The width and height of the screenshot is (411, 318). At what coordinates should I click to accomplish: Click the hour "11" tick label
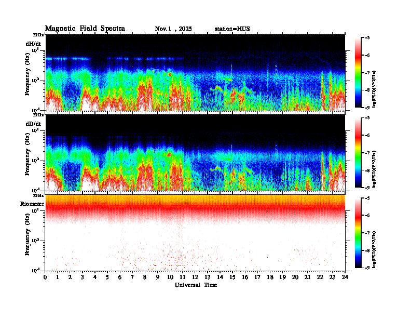183,277
